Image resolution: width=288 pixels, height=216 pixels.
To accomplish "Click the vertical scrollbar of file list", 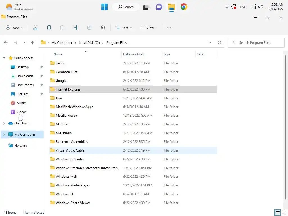I will coord(286,127).
